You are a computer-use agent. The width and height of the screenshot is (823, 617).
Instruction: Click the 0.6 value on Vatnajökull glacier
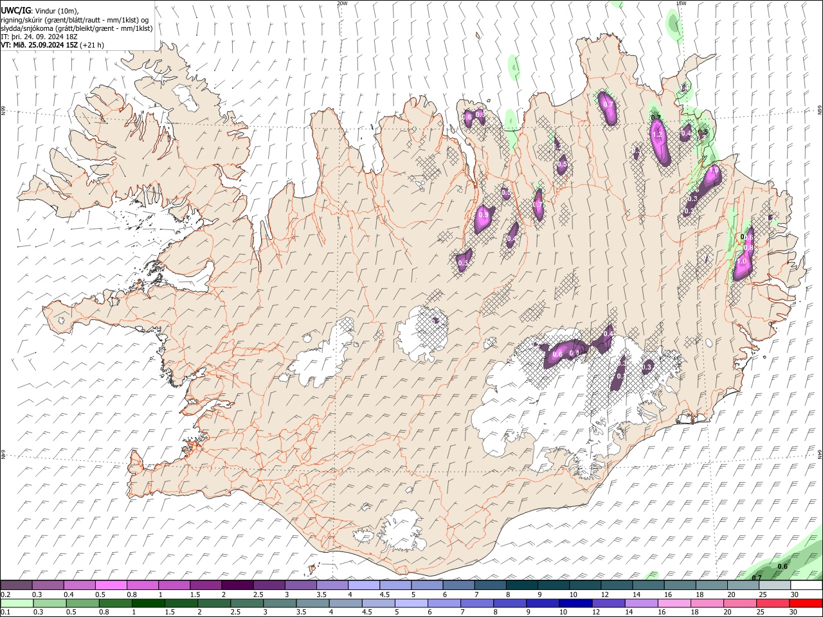(x=557, y=355)
